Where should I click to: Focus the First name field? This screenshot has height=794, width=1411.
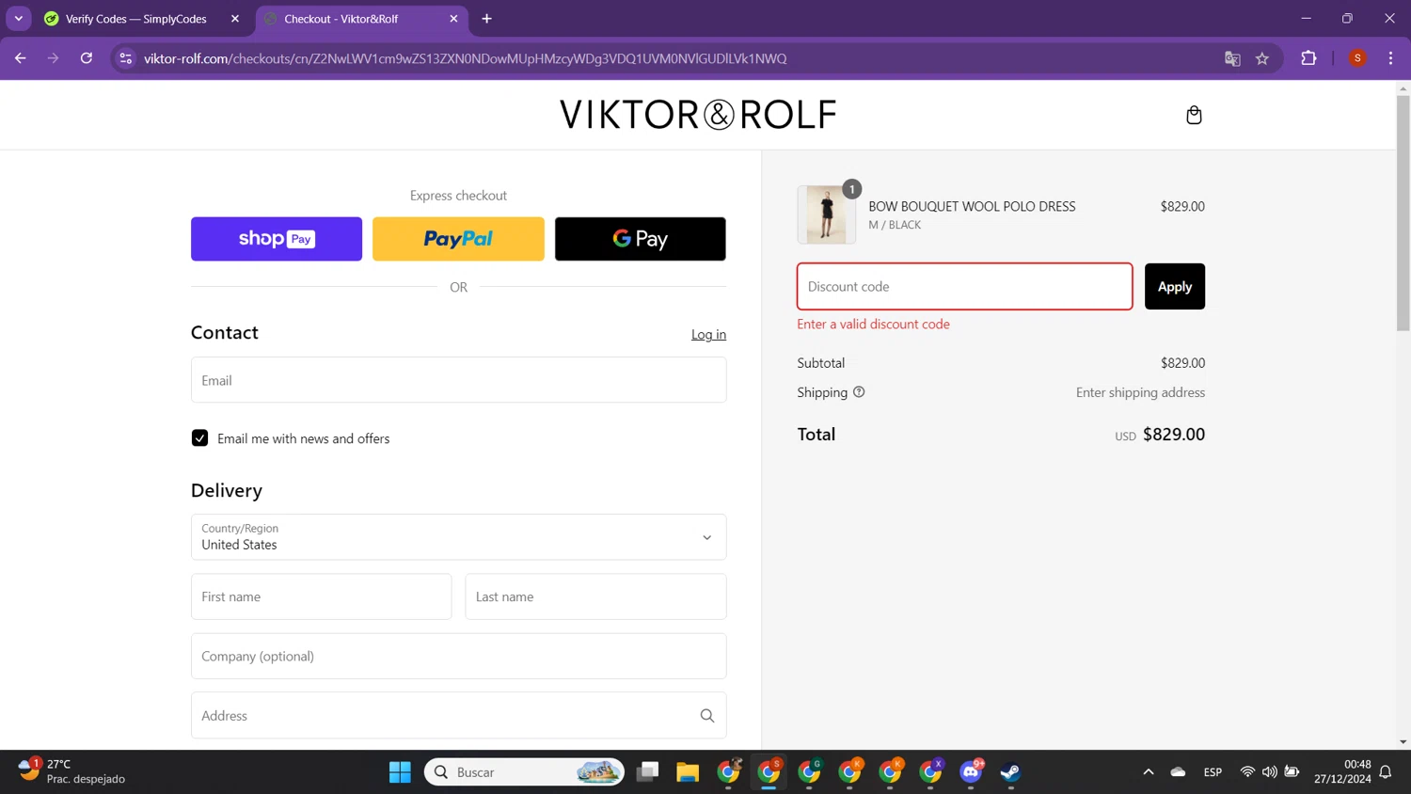pos(322,596)
